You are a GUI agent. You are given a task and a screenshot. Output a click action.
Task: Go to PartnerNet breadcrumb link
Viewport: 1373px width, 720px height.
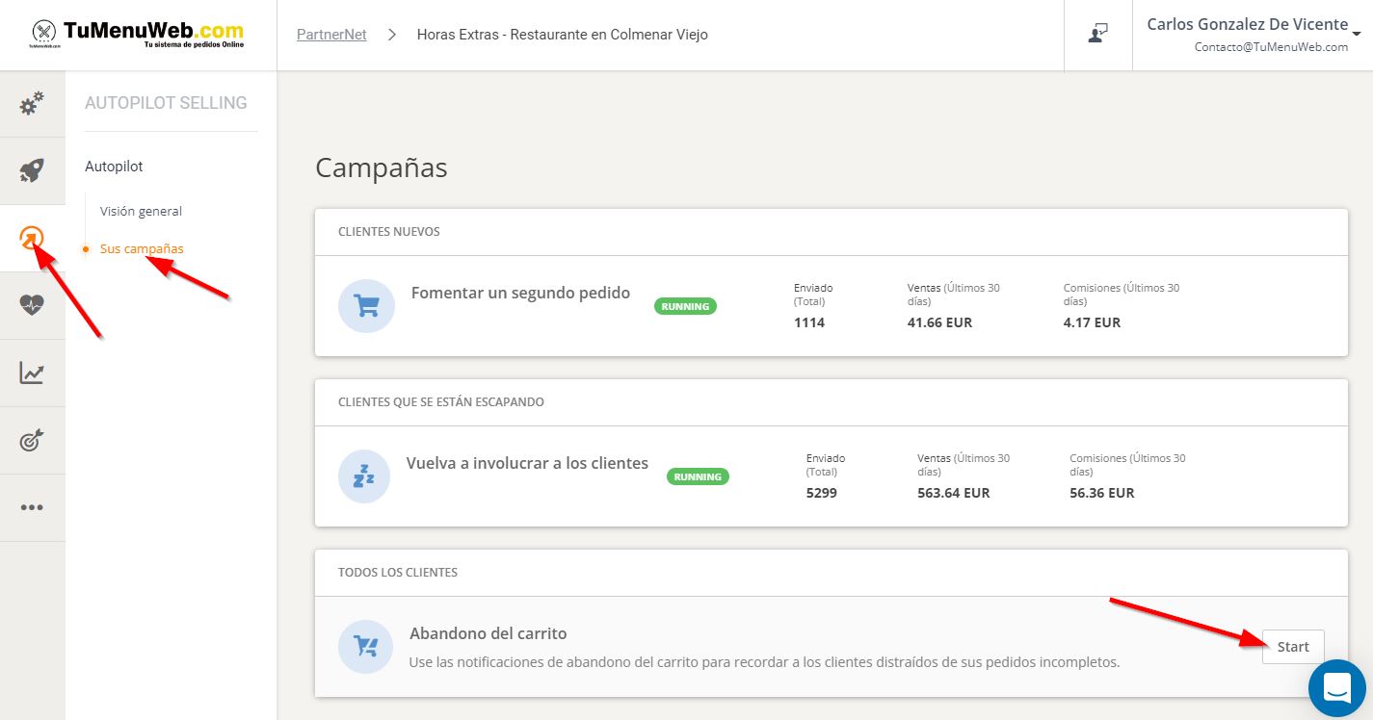click(331, 35)
